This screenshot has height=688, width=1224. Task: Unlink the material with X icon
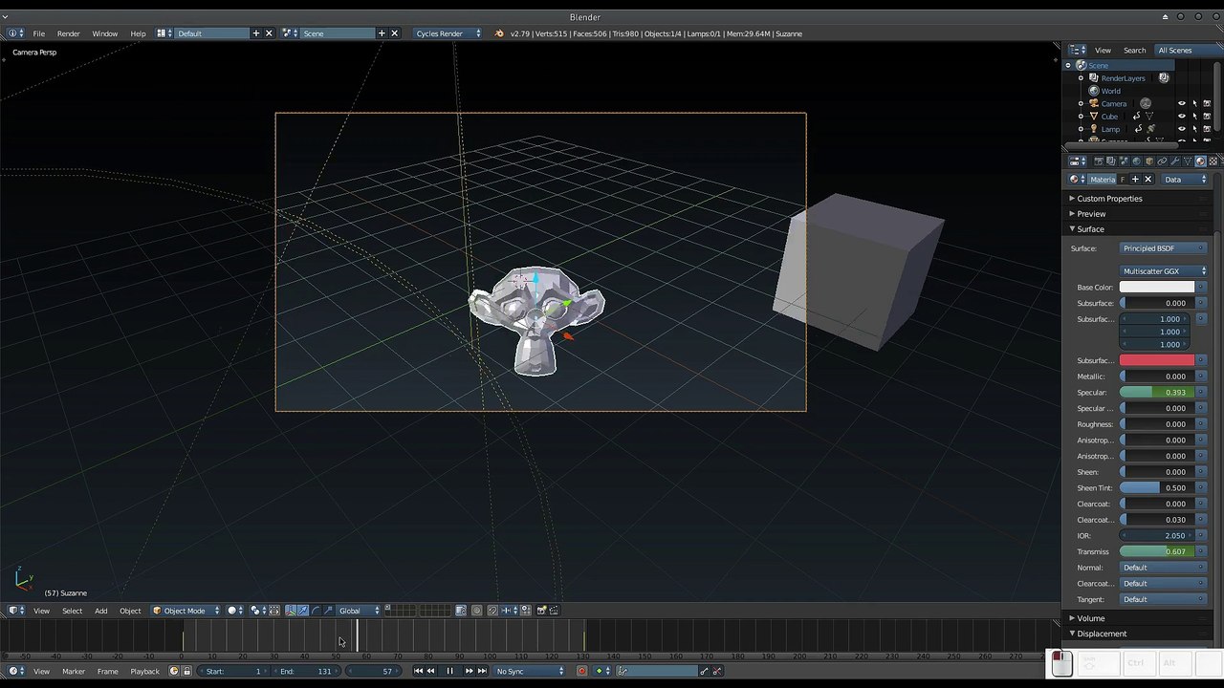[1148, 180]
